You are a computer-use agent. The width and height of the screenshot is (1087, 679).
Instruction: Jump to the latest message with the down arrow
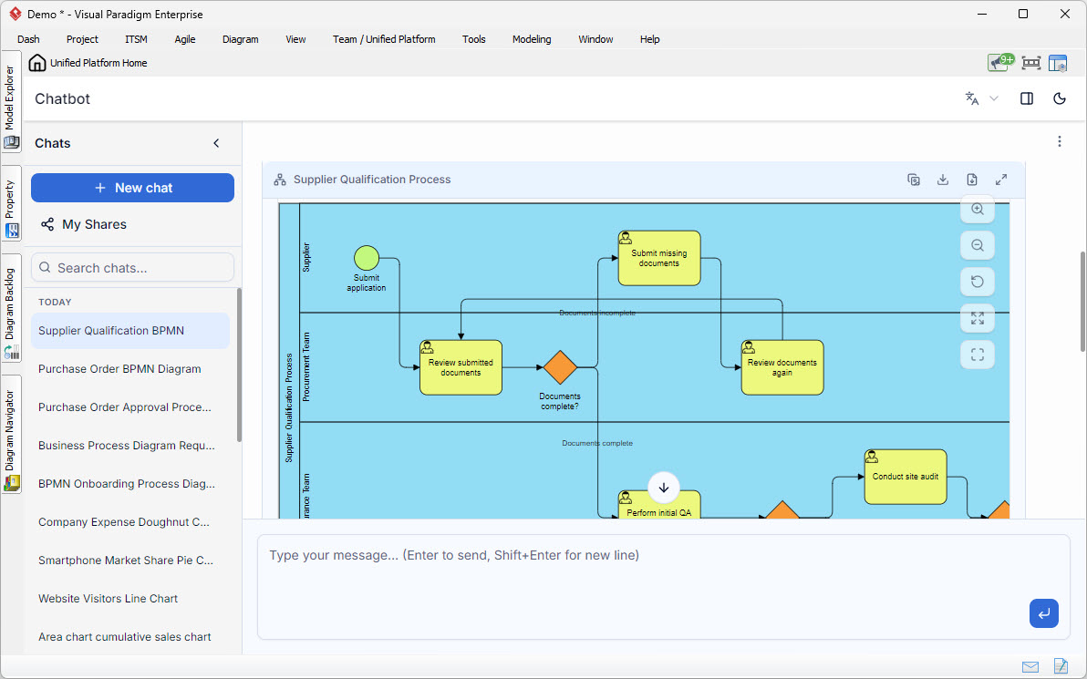click(664, 488)
